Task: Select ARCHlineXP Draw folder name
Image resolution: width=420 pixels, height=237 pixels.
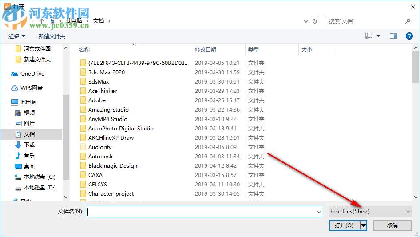Action: coord(111,138)
